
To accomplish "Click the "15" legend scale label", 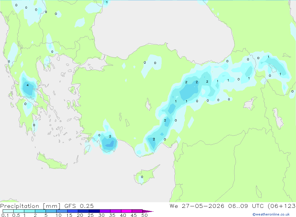I will pos(69,215).
